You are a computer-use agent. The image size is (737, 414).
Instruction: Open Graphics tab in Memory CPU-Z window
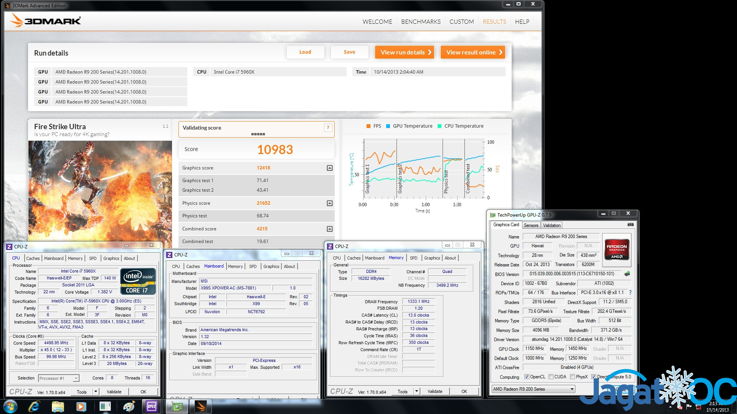click(432, 258)
